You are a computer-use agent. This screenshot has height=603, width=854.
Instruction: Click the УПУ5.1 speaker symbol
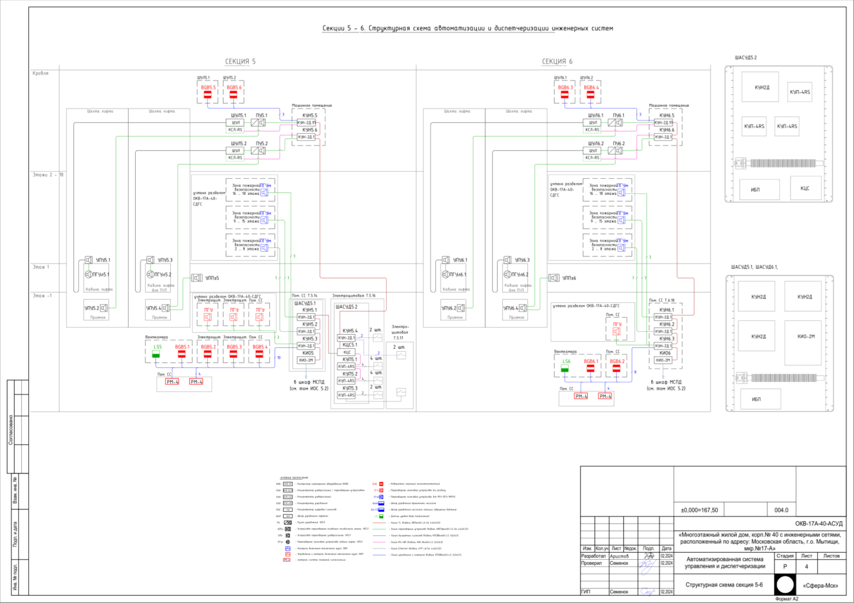pyautogui.click(x=88, y=260)
